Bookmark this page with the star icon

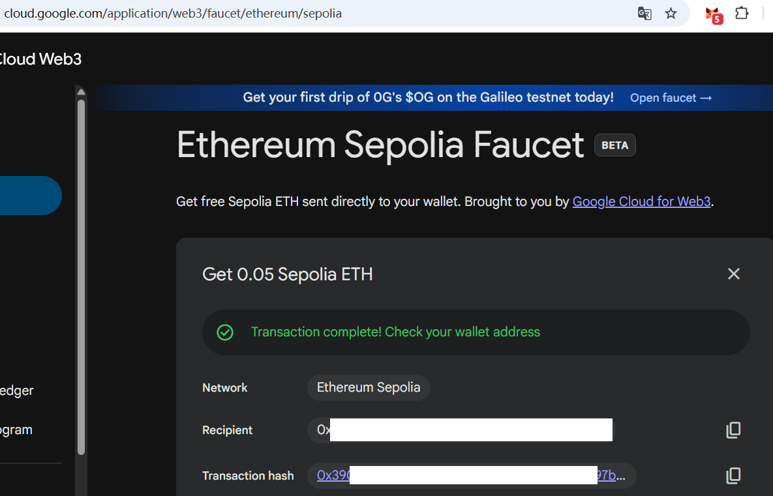[x=671, y=14]
